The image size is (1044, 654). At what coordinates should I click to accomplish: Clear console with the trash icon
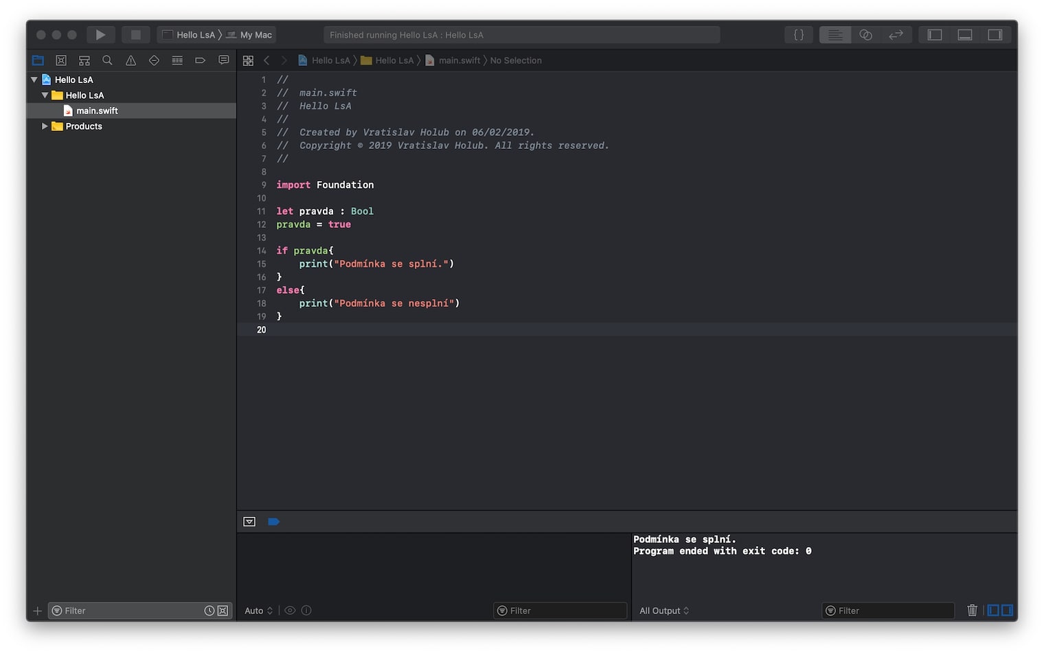coord(972,610)
